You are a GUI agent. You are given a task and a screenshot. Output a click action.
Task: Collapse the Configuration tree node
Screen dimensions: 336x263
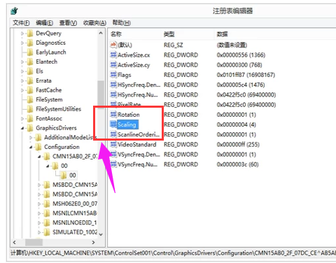tap(31, 147)
